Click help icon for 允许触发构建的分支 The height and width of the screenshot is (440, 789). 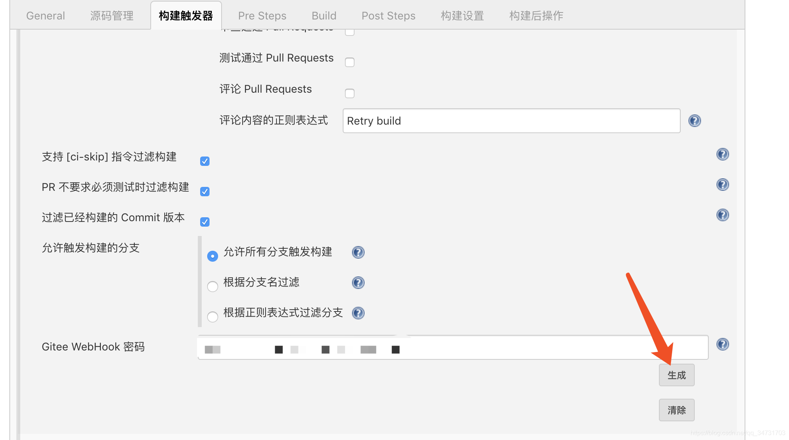coord(358,251)
